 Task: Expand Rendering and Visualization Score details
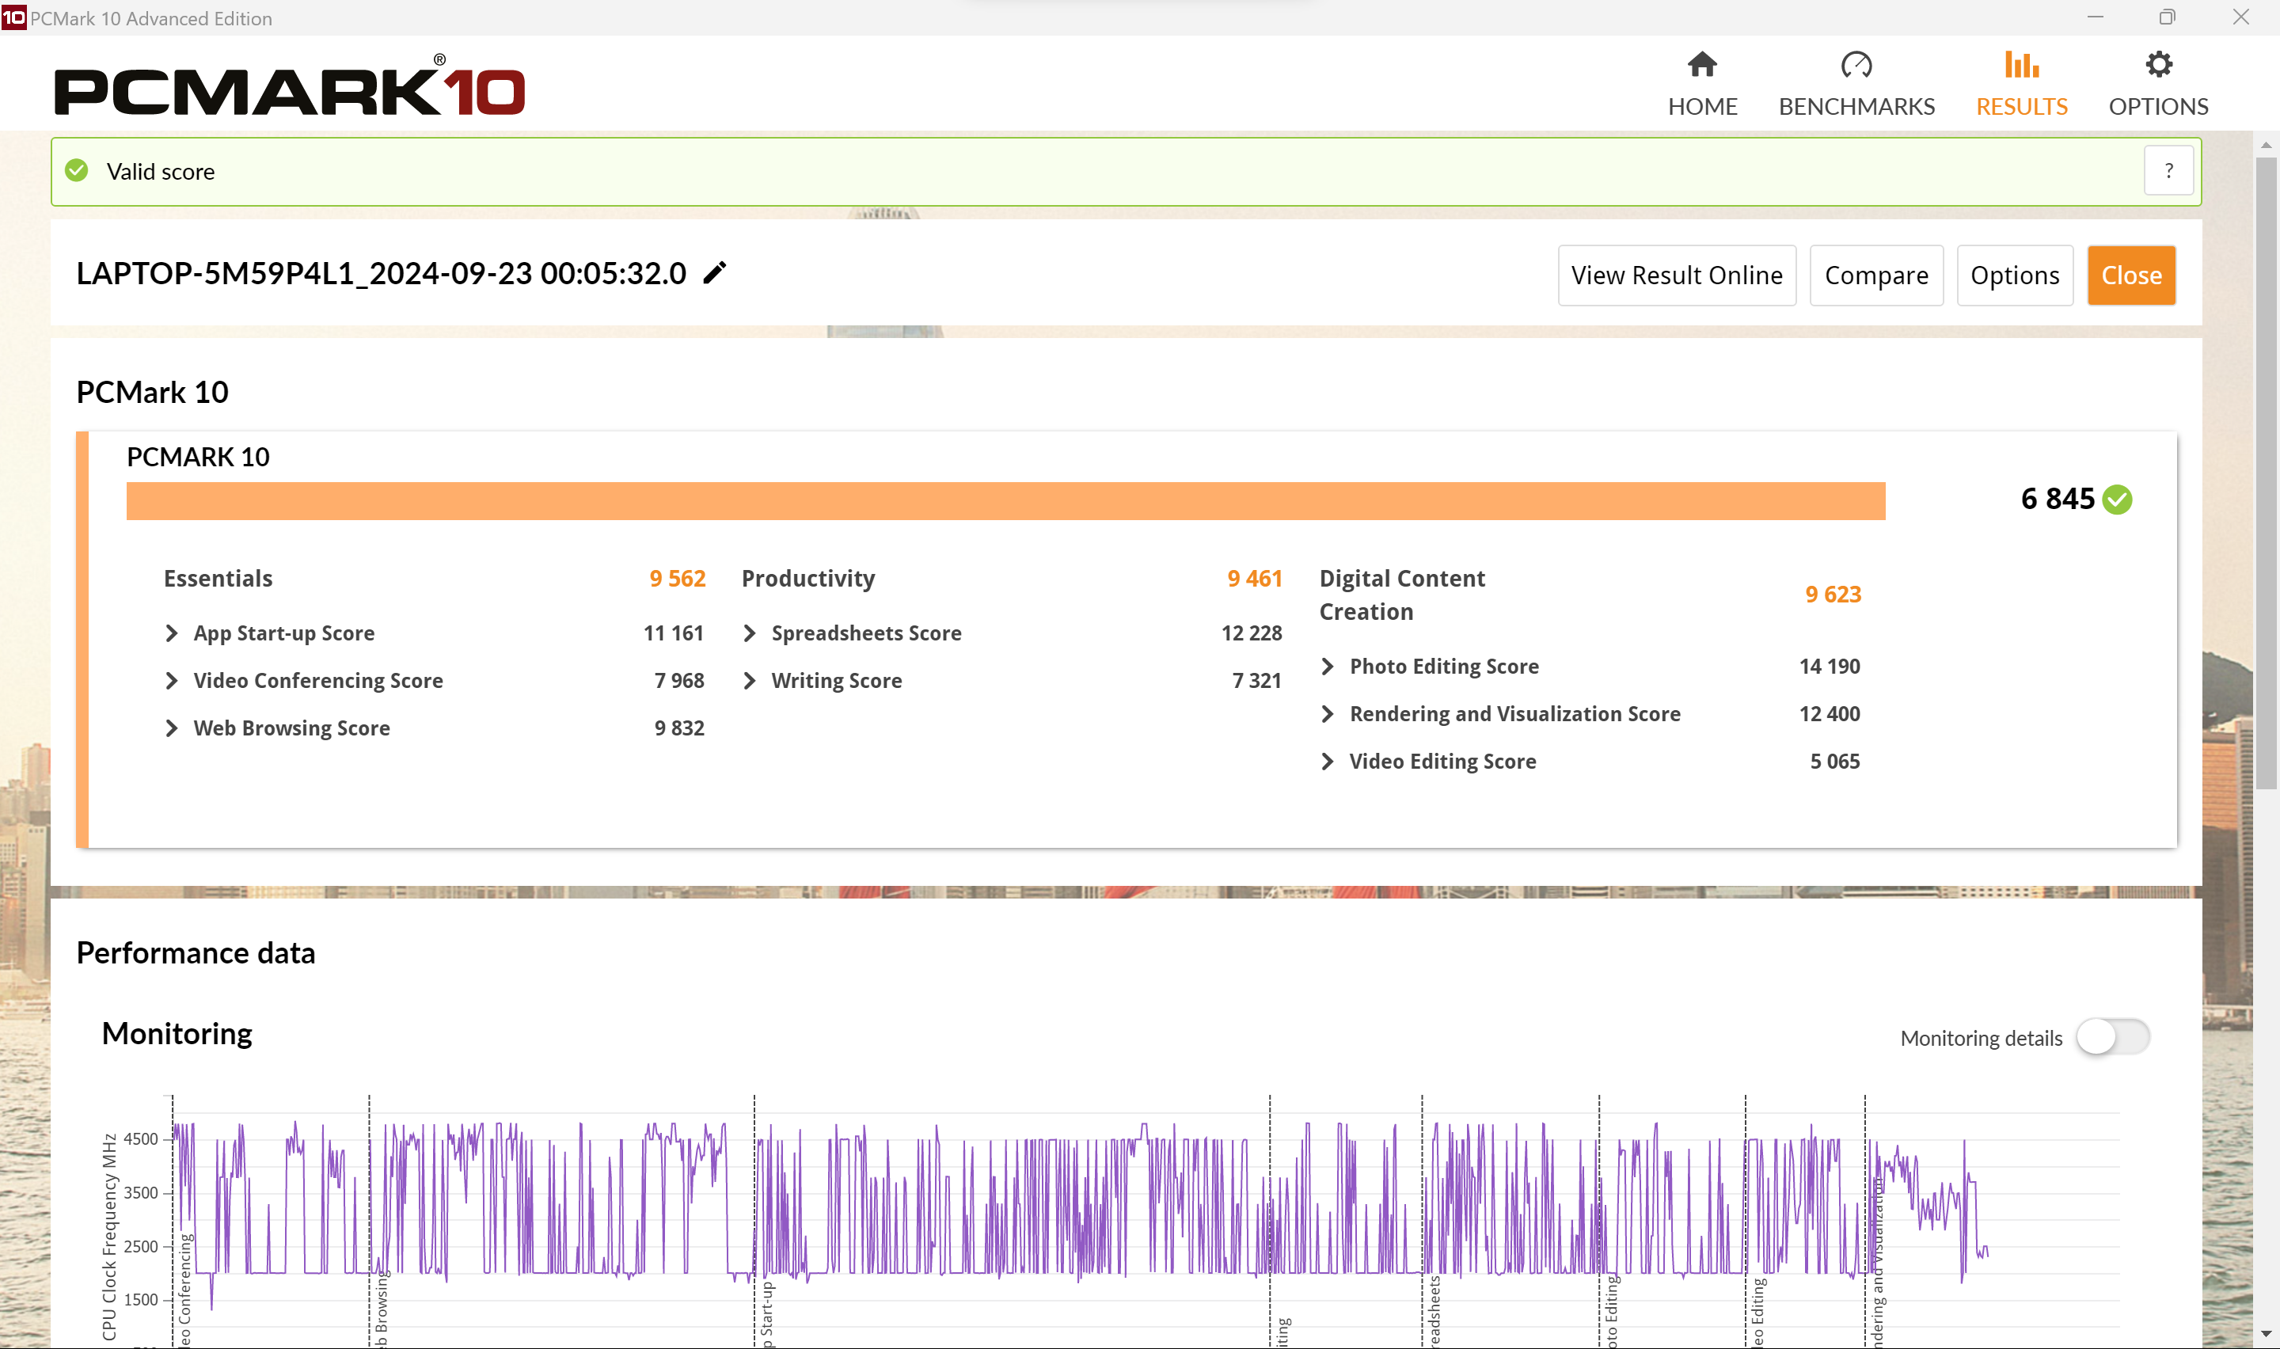[1328, 713]
